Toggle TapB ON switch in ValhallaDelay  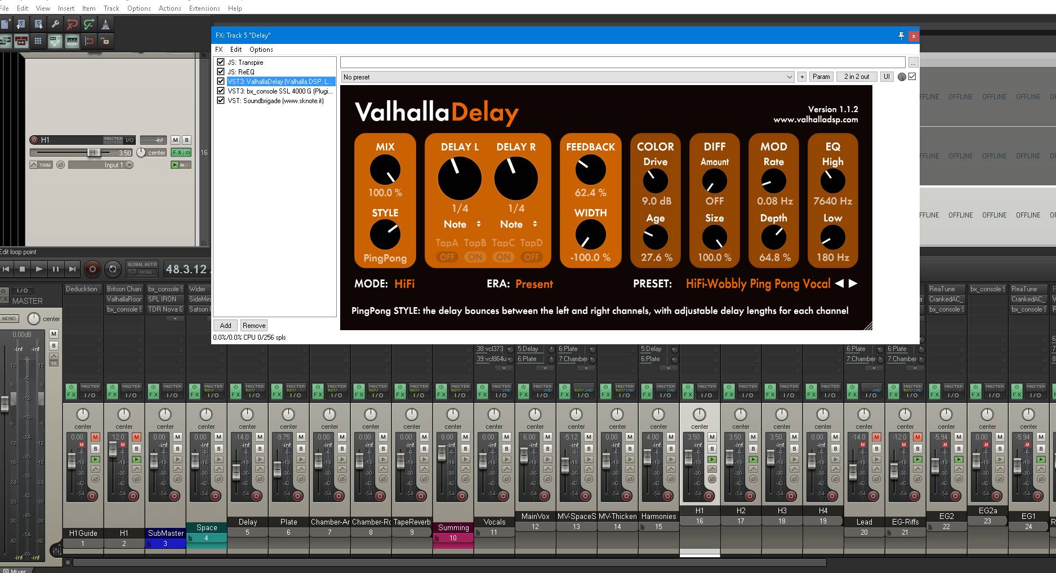(475, 257)
